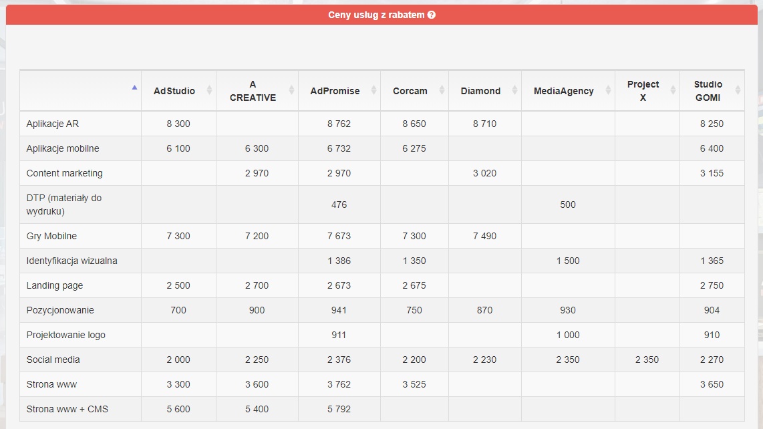The image size is (763, 429).
Task: Click Studio GOMI price 3 155 for Content marketing
Action: pyautogui.click(x=712, y=173)
